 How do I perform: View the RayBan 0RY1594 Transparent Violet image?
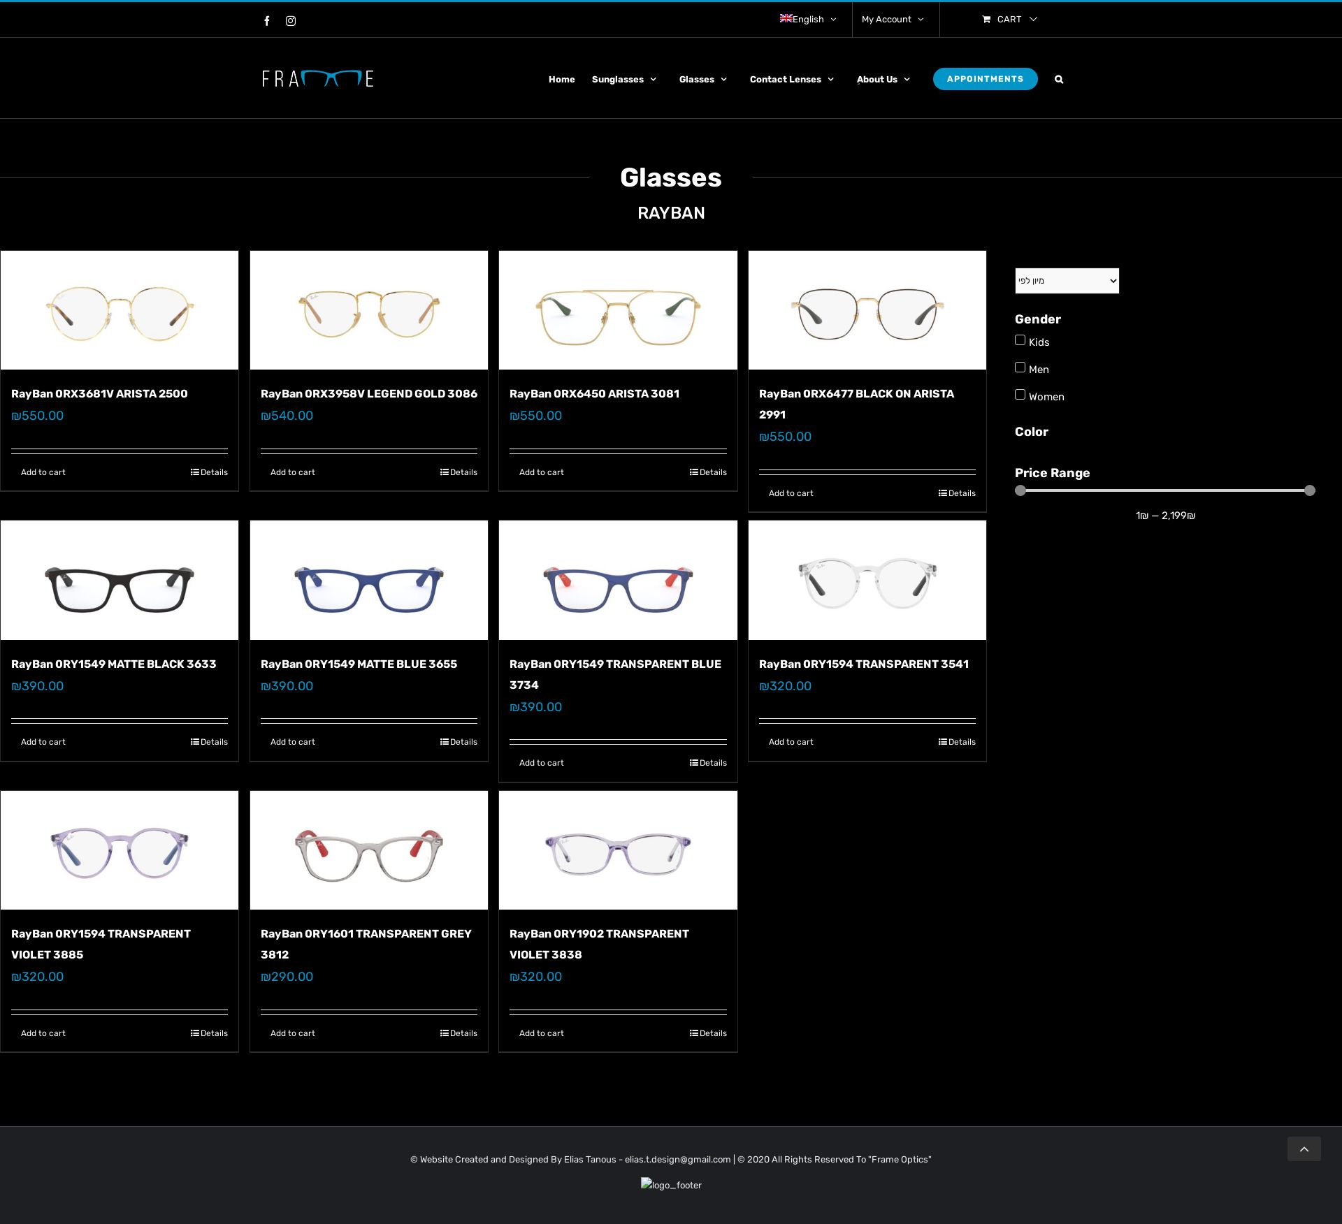120,850
